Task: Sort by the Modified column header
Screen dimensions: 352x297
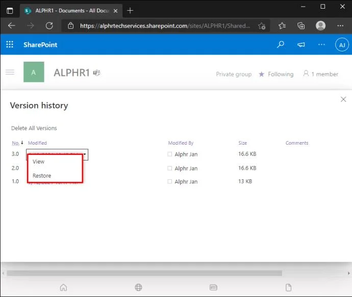Action: (37, 143)
